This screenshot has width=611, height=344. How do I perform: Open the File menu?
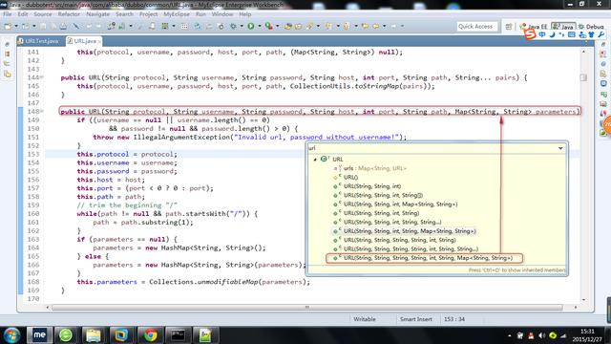click(8, 14)
